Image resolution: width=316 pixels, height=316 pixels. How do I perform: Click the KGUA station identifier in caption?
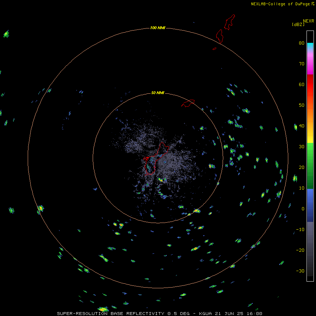(206, 314)
